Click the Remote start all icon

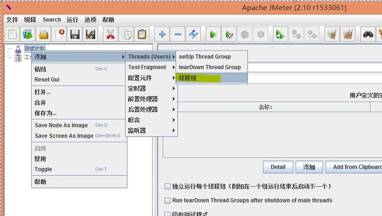tap(280, 34)
